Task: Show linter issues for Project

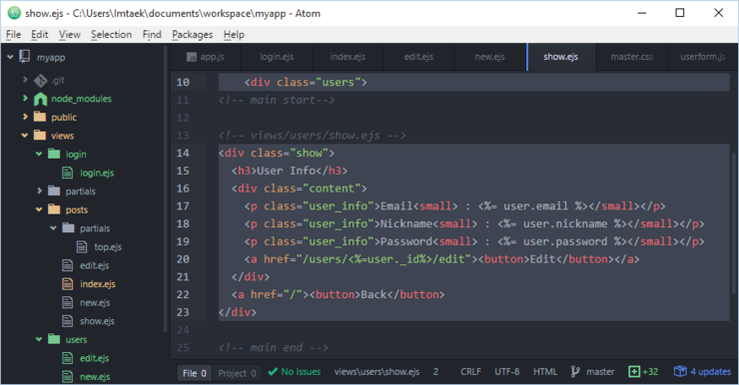Action: click(237, 373)
